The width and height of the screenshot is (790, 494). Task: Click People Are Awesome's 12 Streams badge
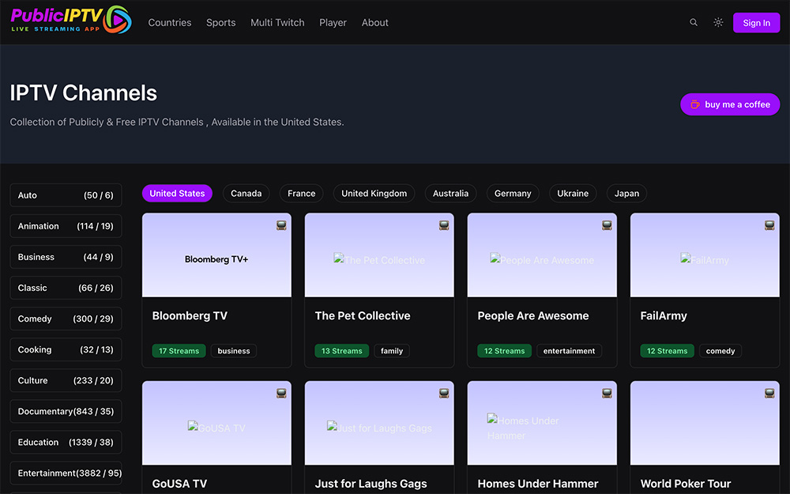coord(504,351)
